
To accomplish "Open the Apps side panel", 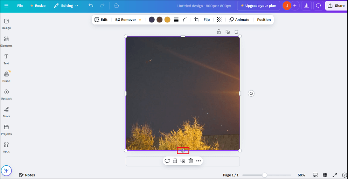I will pyautogui.click(x=6, y=147).
